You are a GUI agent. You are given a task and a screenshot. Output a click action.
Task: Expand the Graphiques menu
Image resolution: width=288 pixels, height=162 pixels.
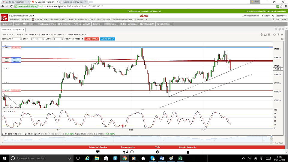click(x=111, y=24)
